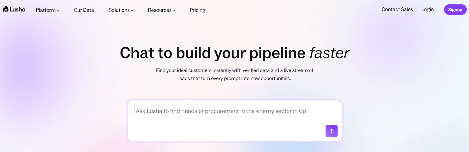Click the divider between Contact Sales and Login
Image resolution: width=469 pixels, height=152 pixels.
click(x=417, y=10)
